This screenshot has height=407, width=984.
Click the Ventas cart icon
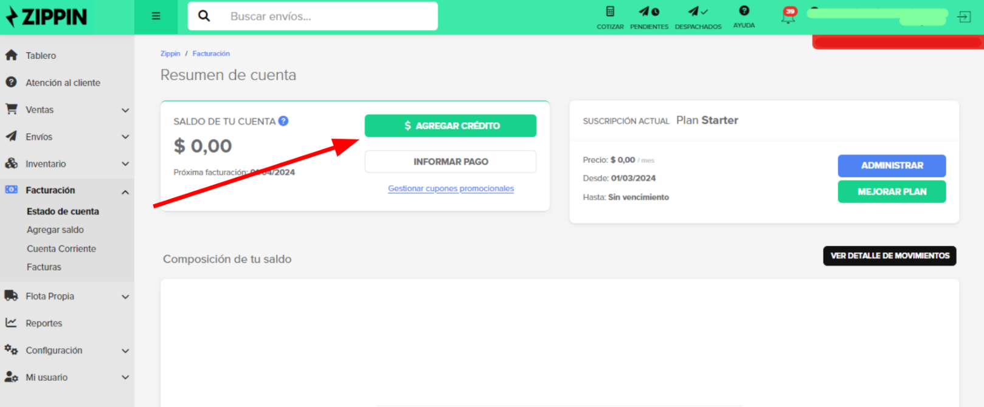pos(11,109)
